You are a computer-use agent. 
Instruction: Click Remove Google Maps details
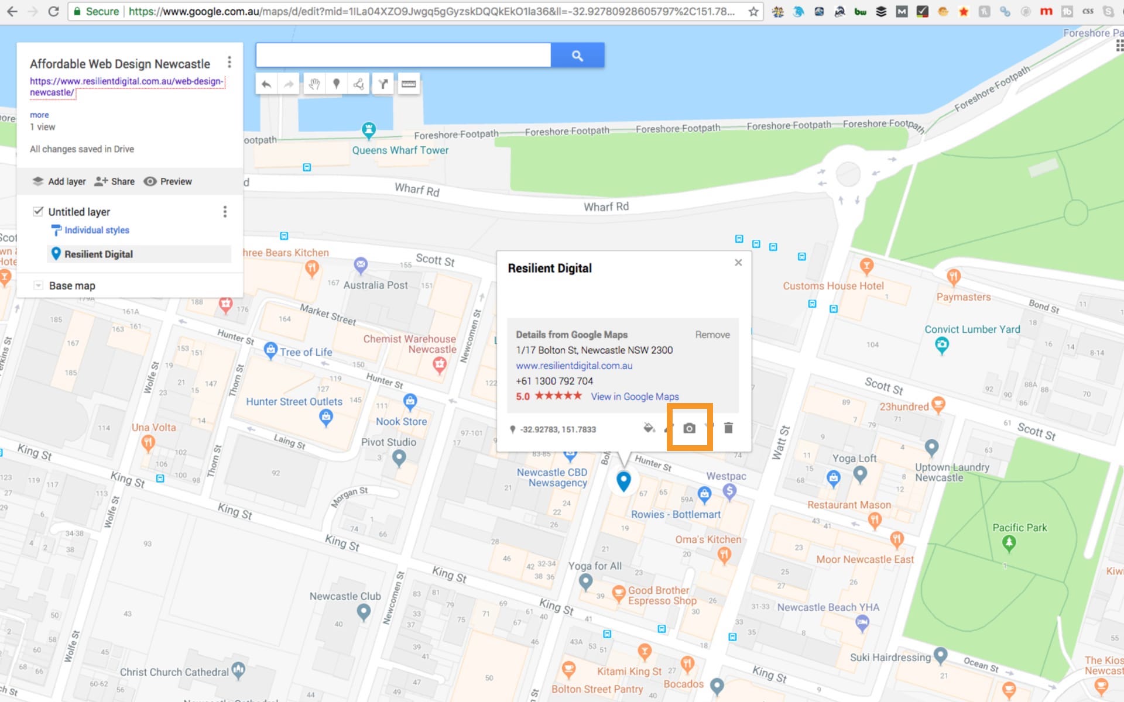712,335
